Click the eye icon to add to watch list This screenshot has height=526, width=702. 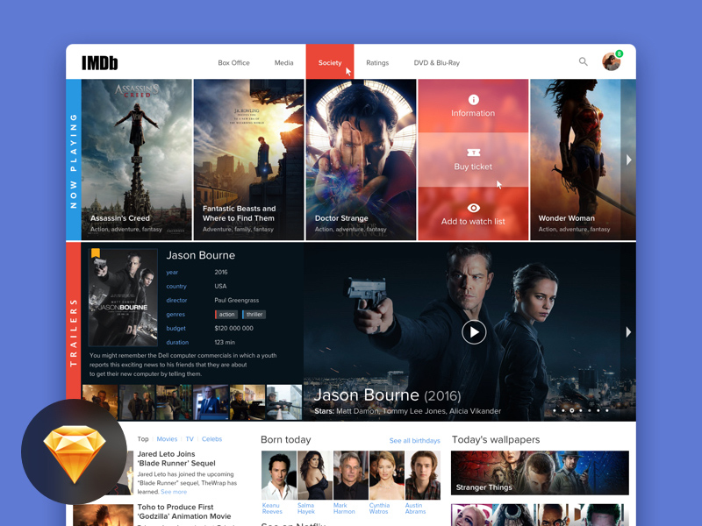(x=473, y=208)
